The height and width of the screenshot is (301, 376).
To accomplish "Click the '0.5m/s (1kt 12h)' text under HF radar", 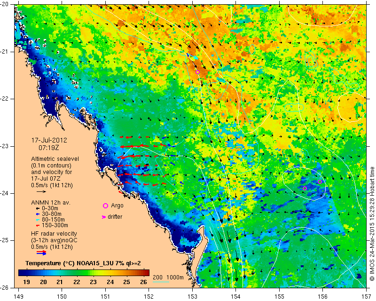I will (x=52, y=246).
